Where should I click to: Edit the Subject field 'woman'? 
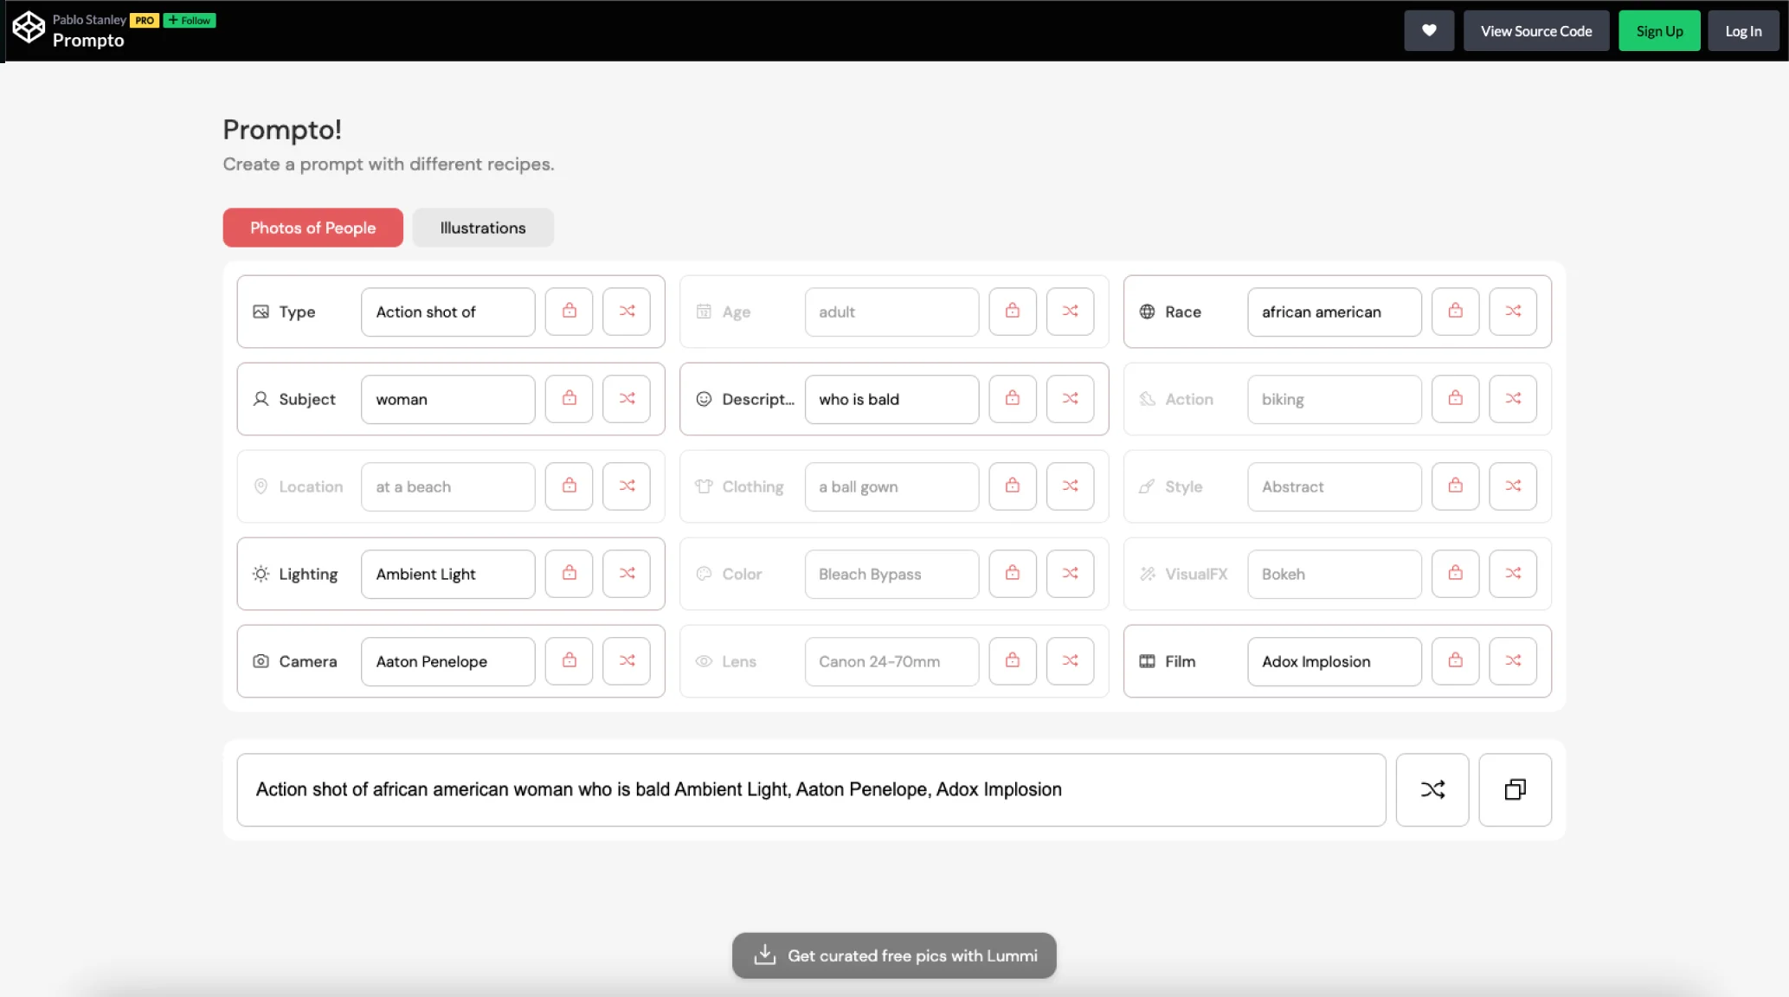(x=447, y=399)
